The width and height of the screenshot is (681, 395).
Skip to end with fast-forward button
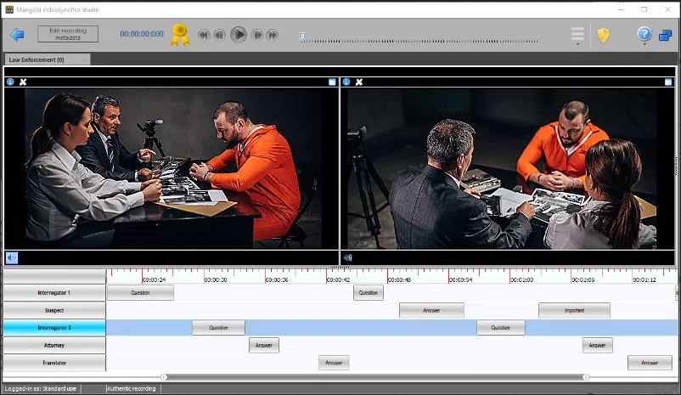click(x=273, y=35)
